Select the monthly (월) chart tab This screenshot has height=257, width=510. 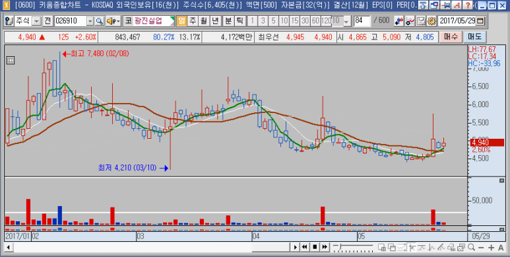[204, 21]
